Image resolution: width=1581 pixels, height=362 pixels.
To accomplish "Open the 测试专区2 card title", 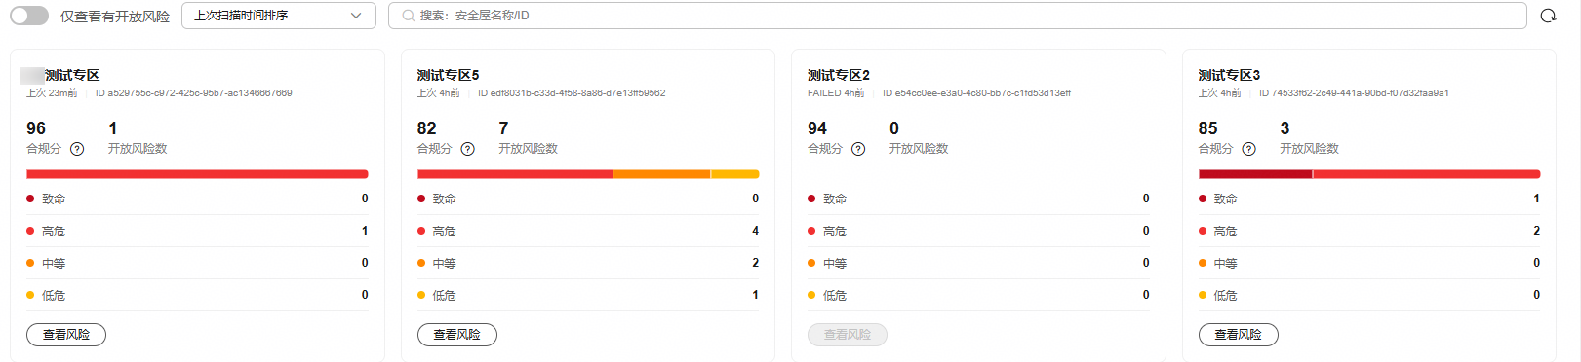I will [x=839, y=75].
